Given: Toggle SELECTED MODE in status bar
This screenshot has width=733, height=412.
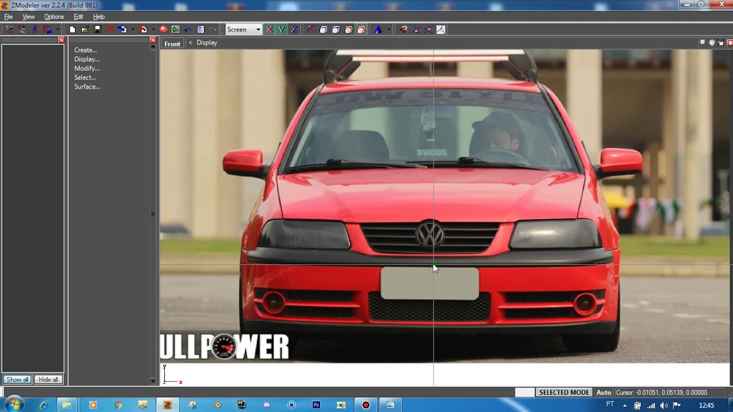Looking at the screenshot, I should point(564,393).
